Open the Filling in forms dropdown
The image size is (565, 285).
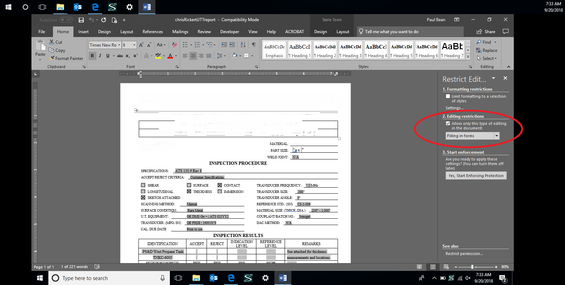pos(496,136)
